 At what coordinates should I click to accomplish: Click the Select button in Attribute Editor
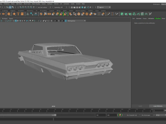tap(140, 106)
